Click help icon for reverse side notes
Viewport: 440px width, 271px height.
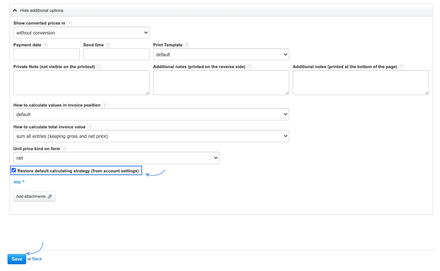coord(250,67)
